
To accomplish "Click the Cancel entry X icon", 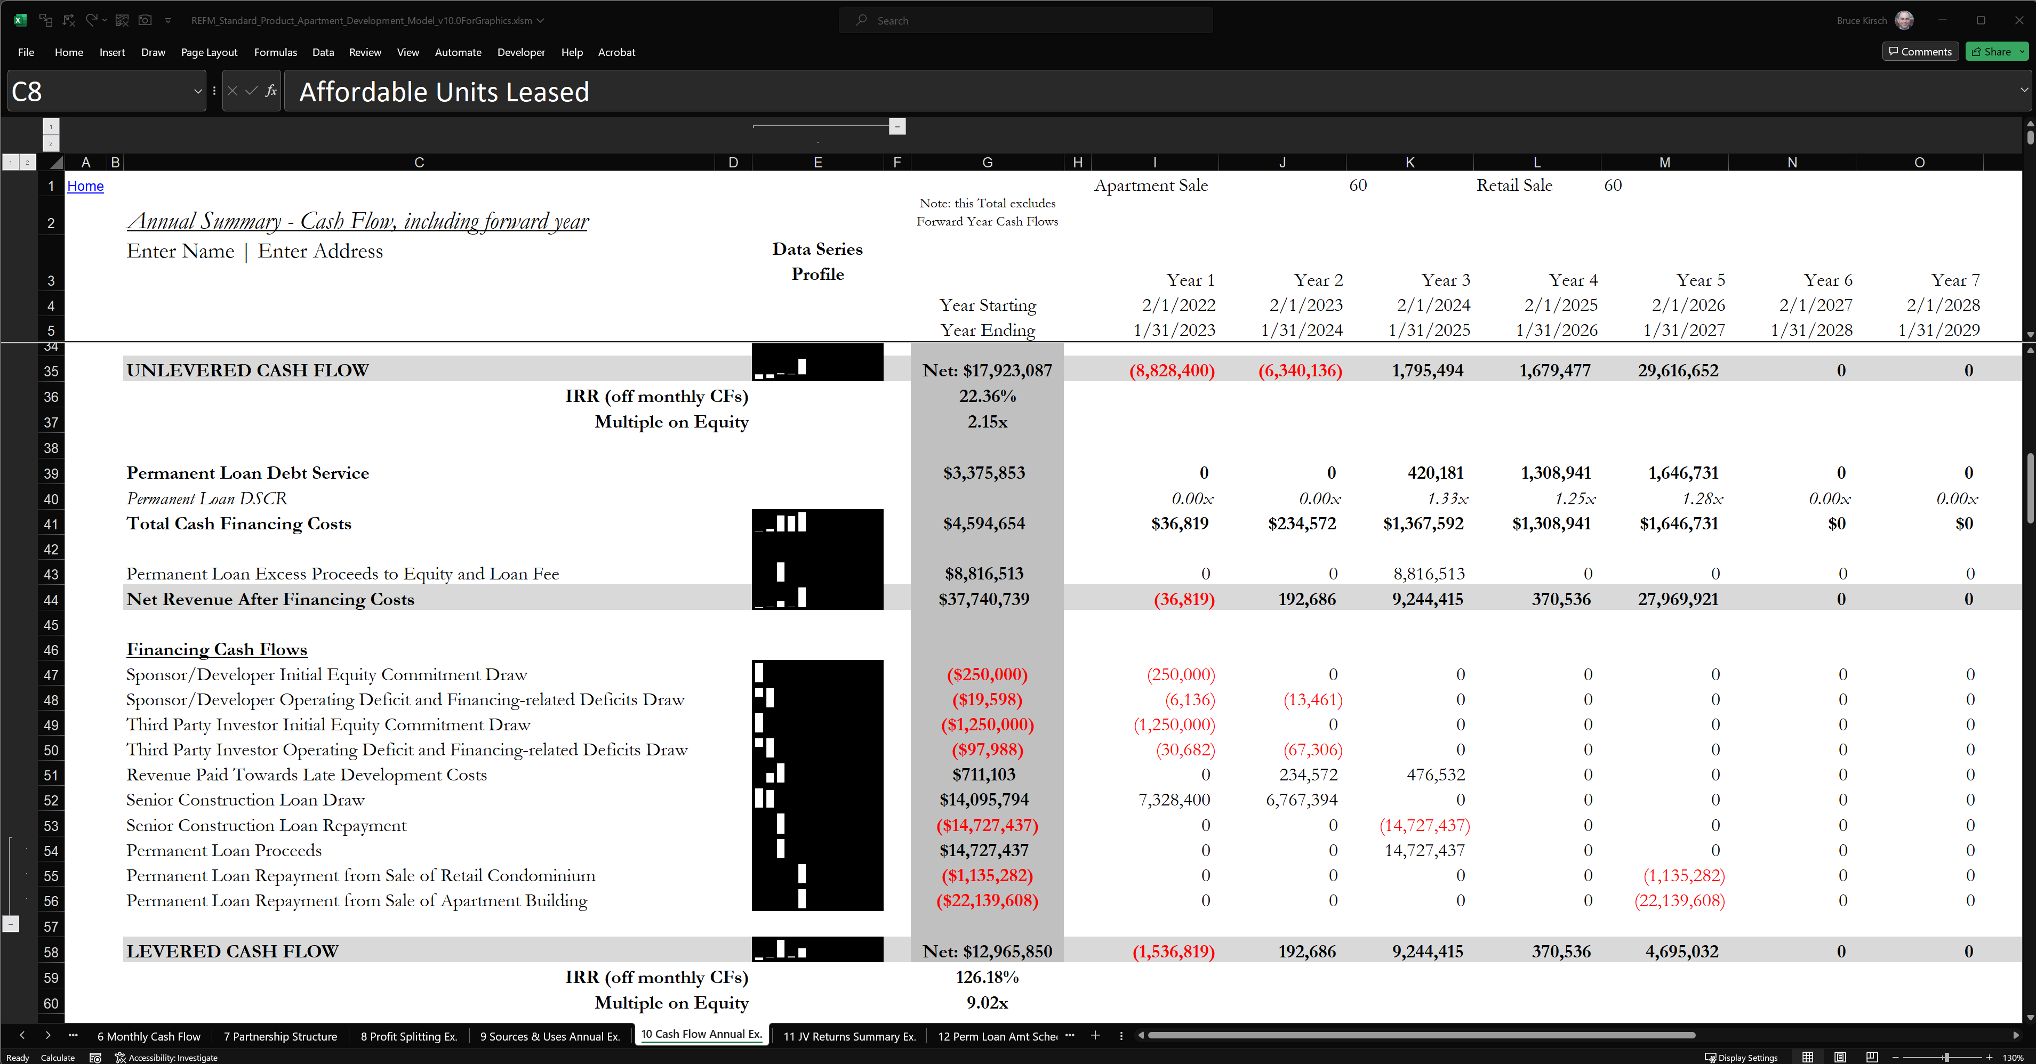I will tap(233, 92).
